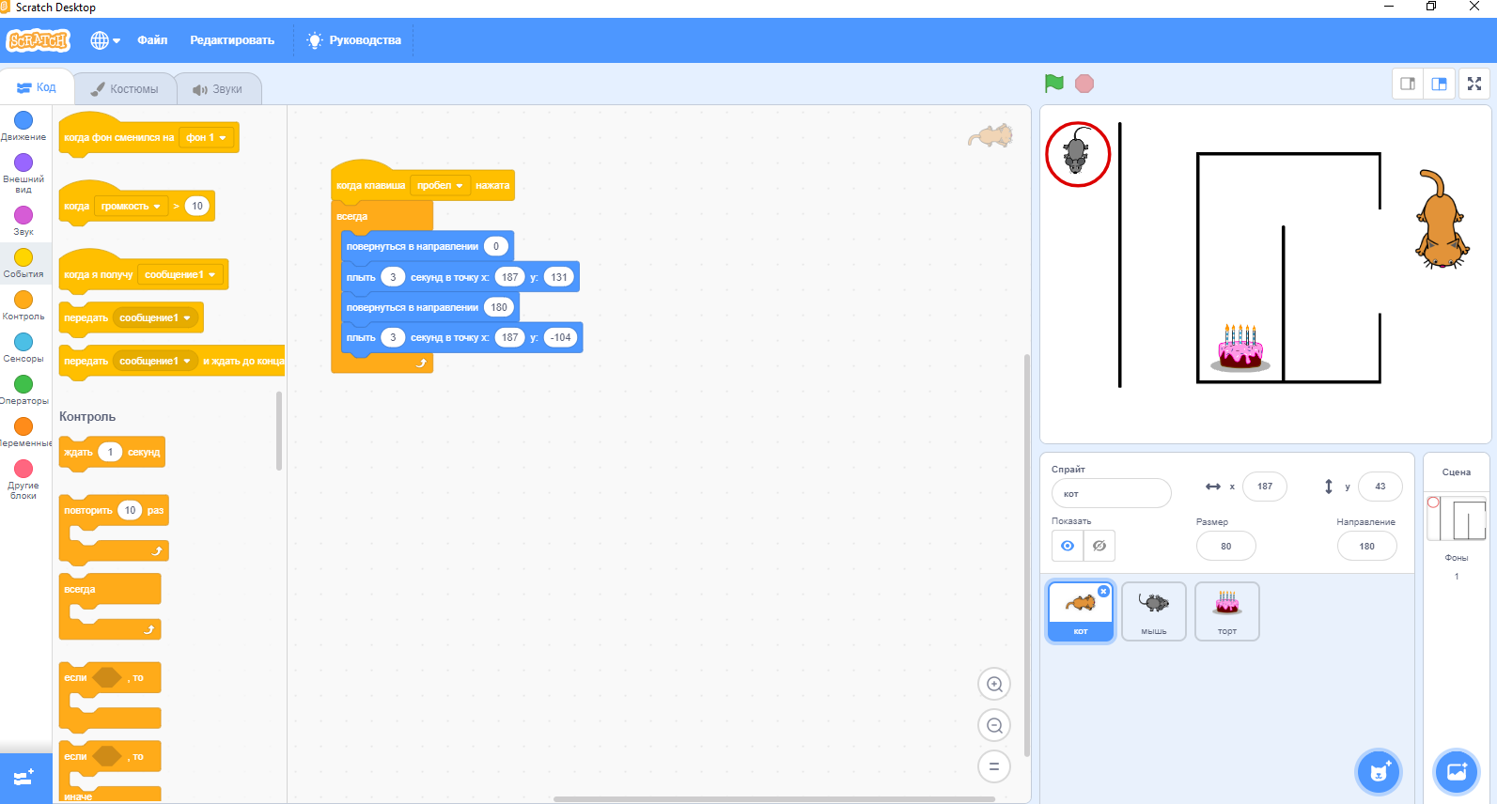Click the green flag to start
Viewport: 1497px width, 804px height.
pyautogui.click(x=1054, y=84)
